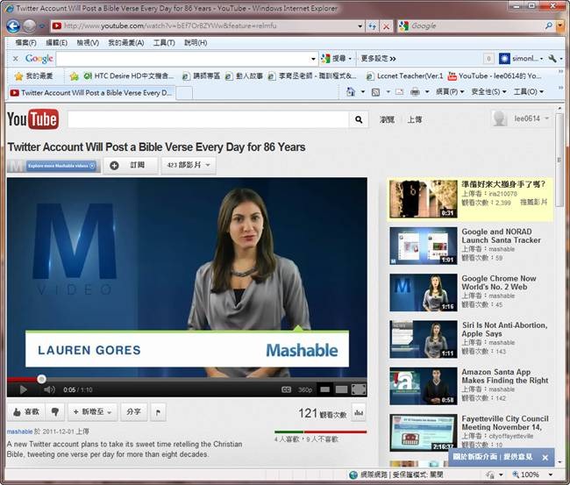
Task: Open the 工具(T) menu in menu bar
Action: click(x=164, y=42)
